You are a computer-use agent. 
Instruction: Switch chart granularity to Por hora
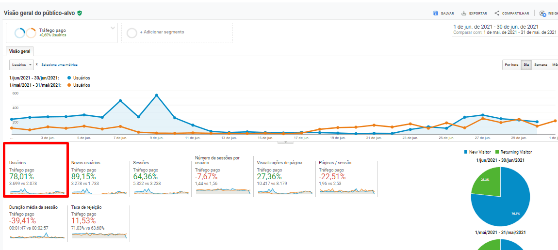pyautogui.click(x=511, y=65)
